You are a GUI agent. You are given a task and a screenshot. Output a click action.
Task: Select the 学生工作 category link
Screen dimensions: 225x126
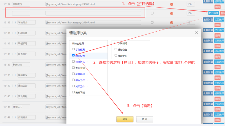pyautogui.click(x=80, y=80)
